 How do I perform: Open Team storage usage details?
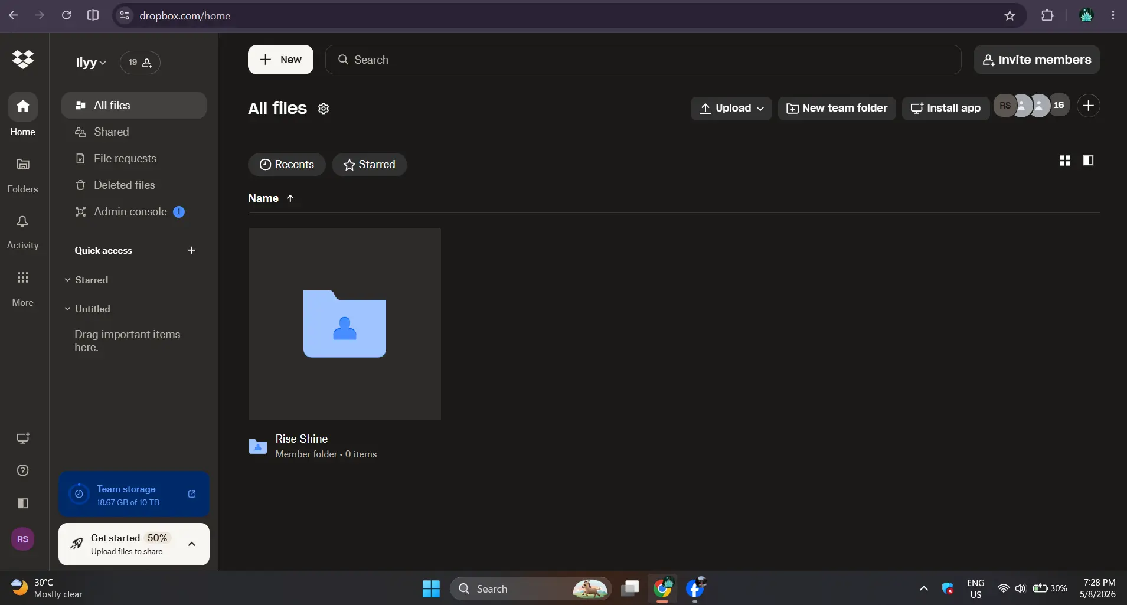[134, 495]
